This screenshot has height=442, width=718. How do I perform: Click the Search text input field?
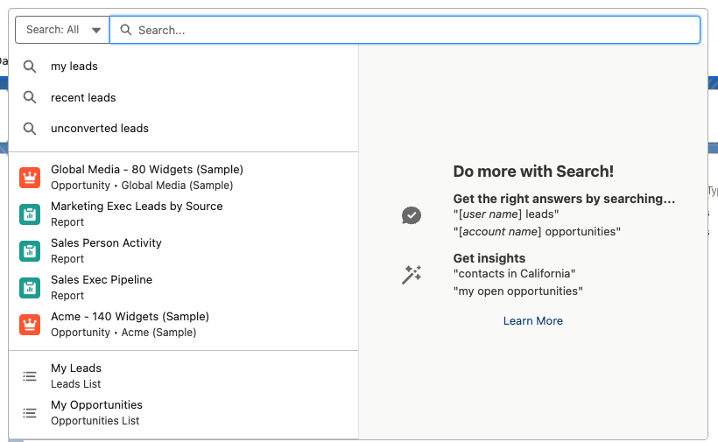point(412,30)
